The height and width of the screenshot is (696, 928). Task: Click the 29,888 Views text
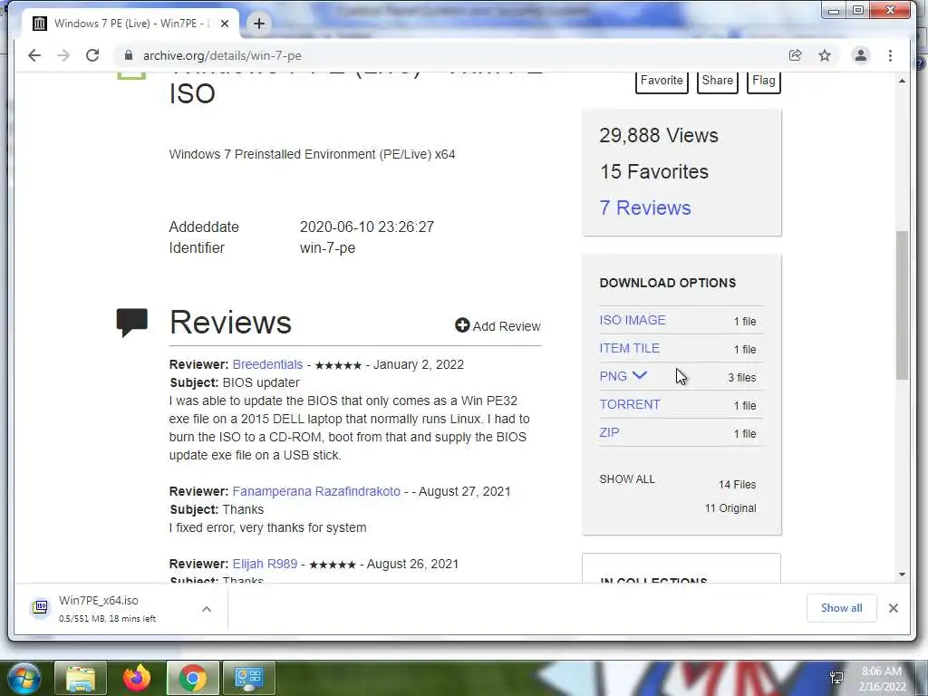pyautogui.click(x=659, y=136)
